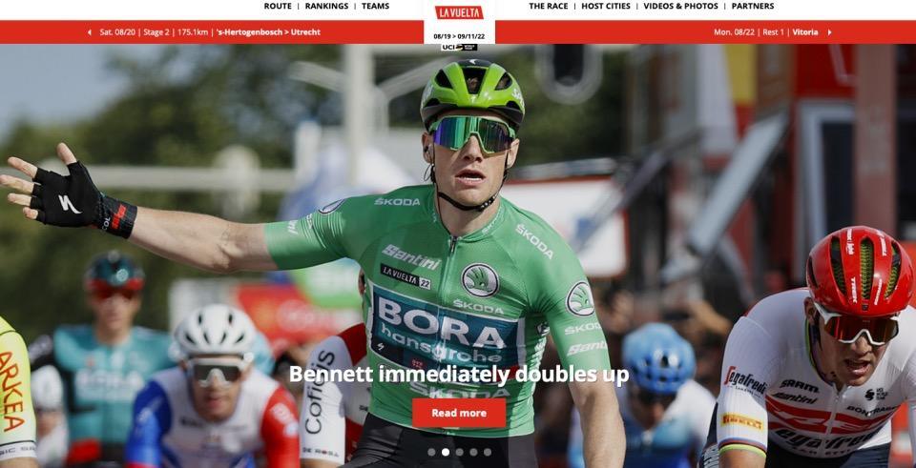Open VIDEOS & PHOTOS menu
Image resolution: width=916 pixels, height=468 pixels.
click(680, 7)
